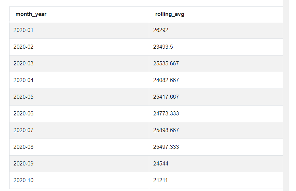Select the 2020-09 month cell

(x=24, y=163)
